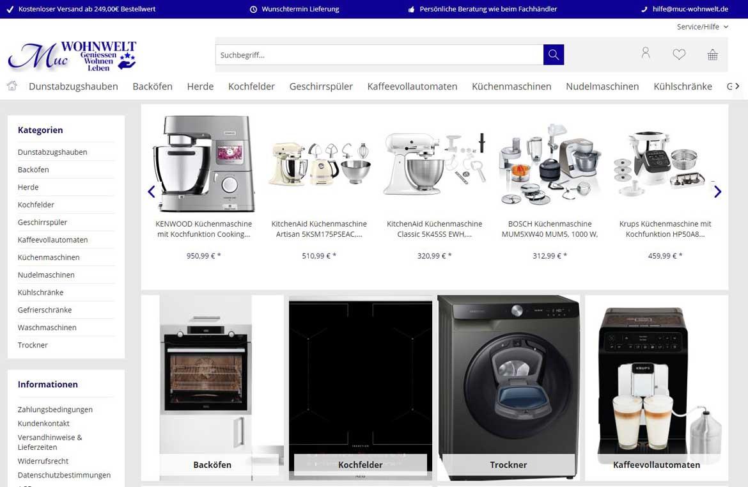This screenshot has height=487, width=748.
Task: Select Geschirrspüler in Kategorien sidebar
Action: (42, 222)
